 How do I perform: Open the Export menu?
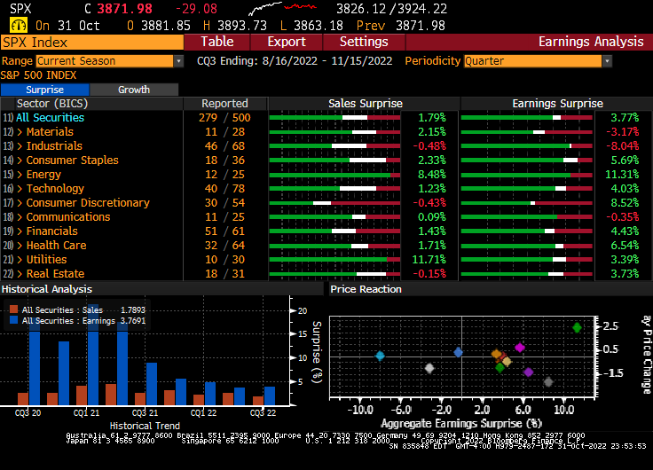[x=287, y=42]
